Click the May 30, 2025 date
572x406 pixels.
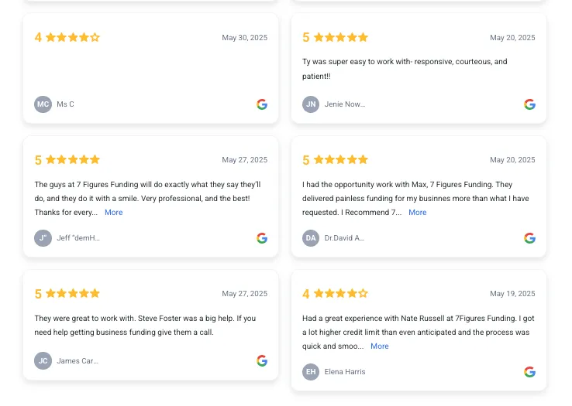tap(244, 37)
